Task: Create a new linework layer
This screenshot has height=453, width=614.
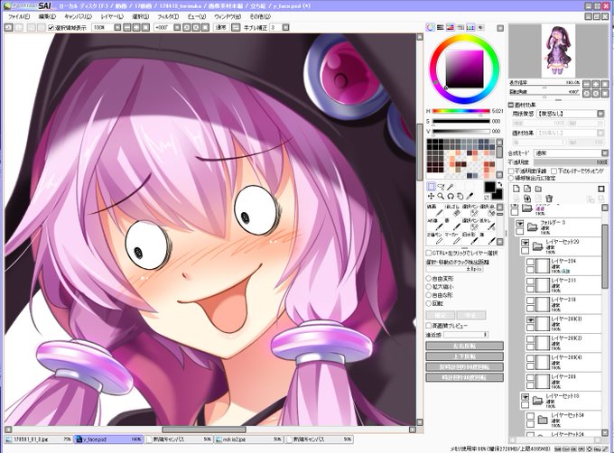Action: point(527,189)
